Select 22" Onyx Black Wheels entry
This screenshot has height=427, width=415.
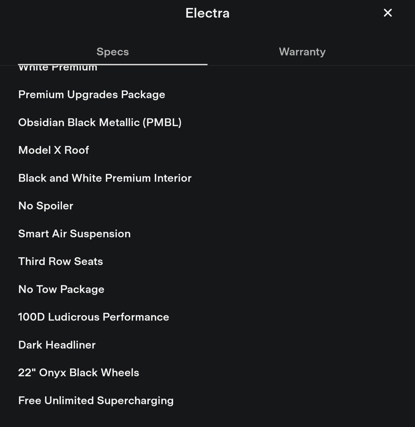[x=79, y=373]
